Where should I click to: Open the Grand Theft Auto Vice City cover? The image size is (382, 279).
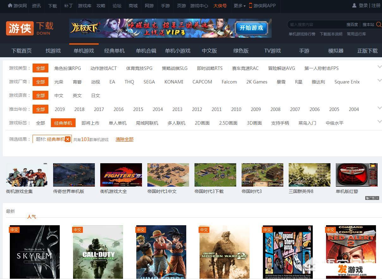[x=287, y=252]
